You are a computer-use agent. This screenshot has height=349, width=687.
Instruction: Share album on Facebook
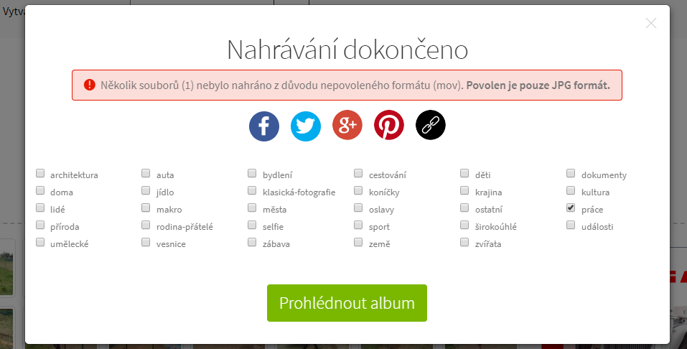(x=264, y=126)
